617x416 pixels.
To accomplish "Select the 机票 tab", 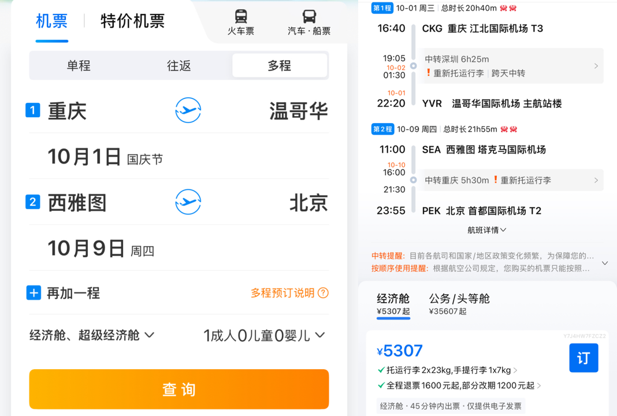I will tap(52, 21).
